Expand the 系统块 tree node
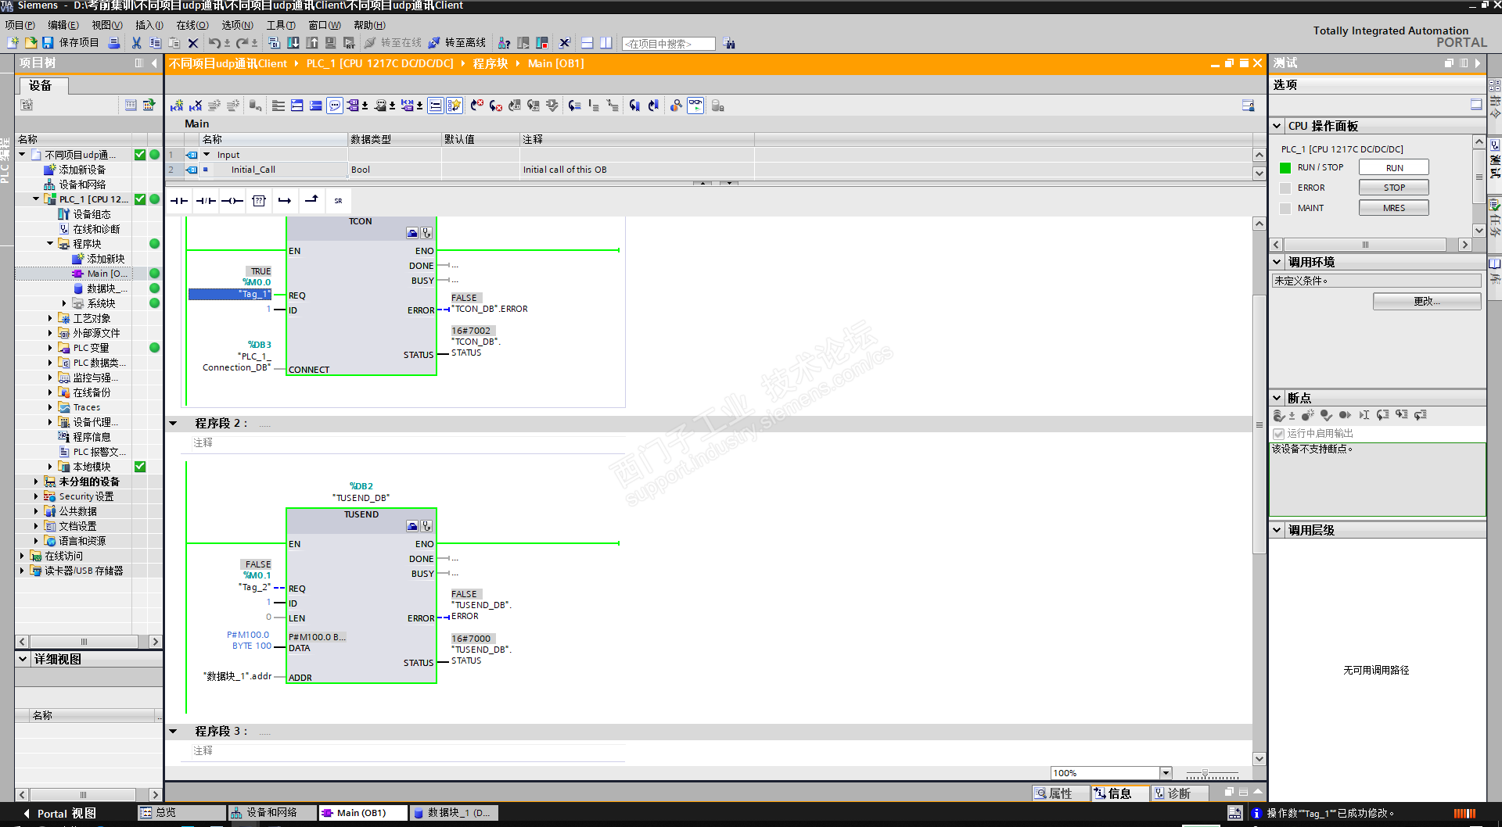1502x827 pixels. coord(64,303)
